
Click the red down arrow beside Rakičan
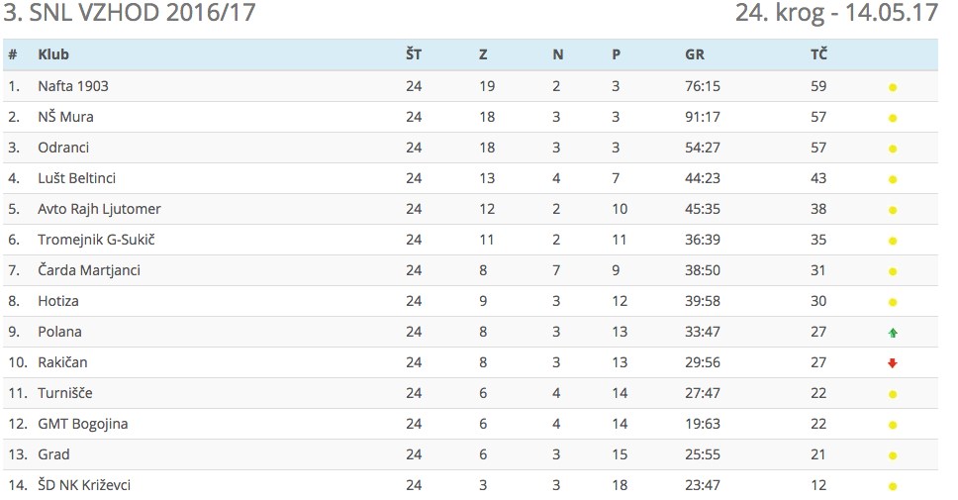pyautogui.click(x=893, y=363)
